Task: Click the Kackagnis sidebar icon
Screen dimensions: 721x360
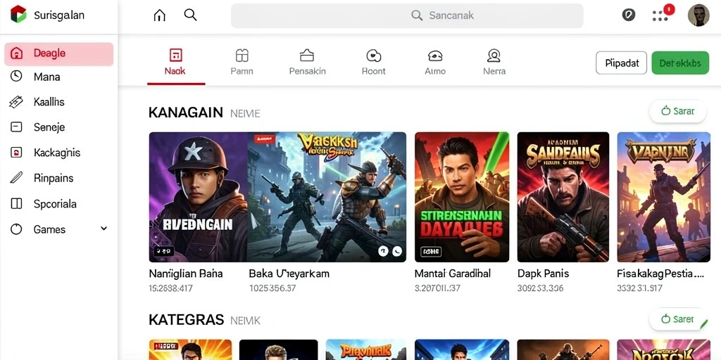Action: coord(16,153)
